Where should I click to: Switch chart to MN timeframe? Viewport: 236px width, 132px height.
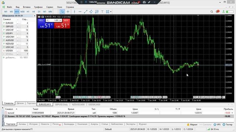click(50, 11)
